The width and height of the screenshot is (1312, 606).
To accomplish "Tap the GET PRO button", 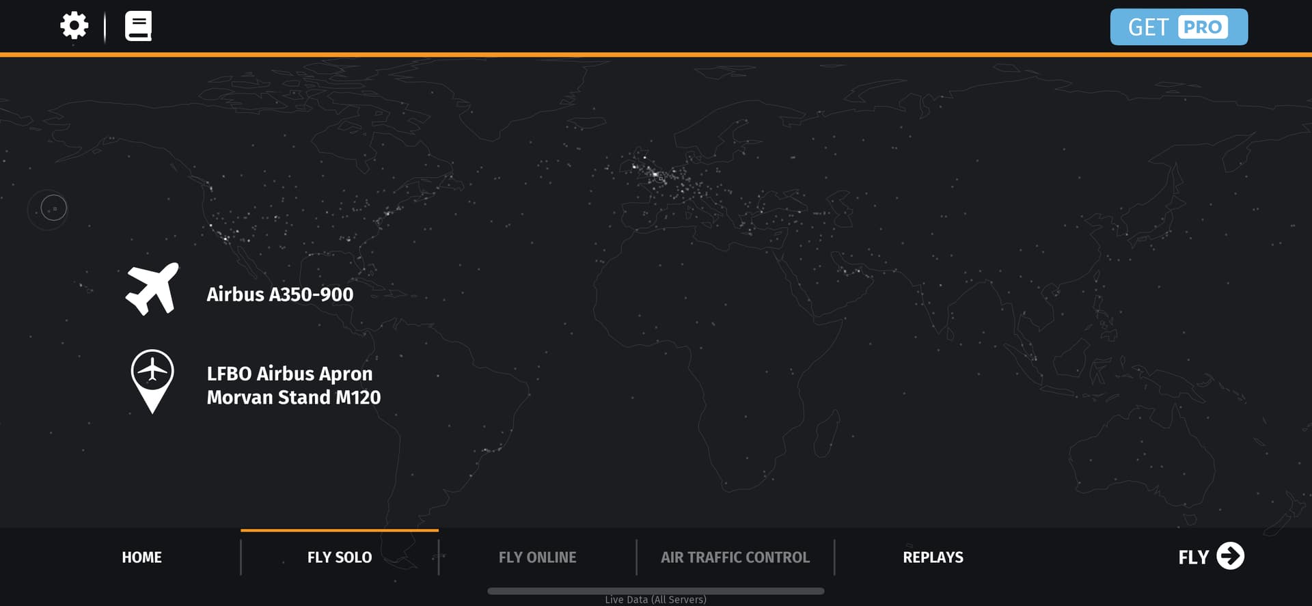I will 1179,27.
